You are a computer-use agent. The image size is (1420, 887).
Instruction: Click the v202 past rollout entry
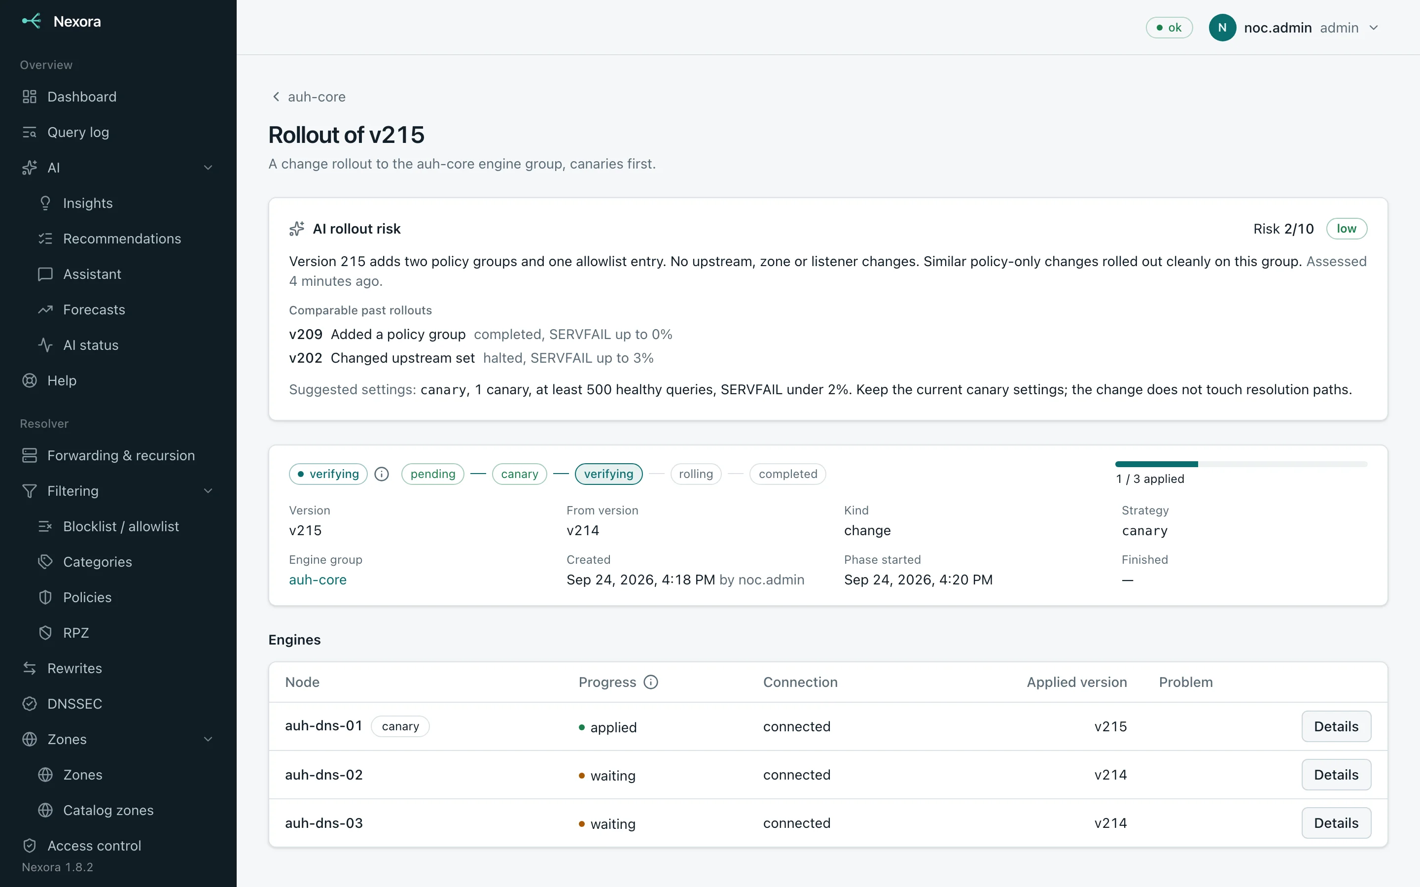(471, 358)
